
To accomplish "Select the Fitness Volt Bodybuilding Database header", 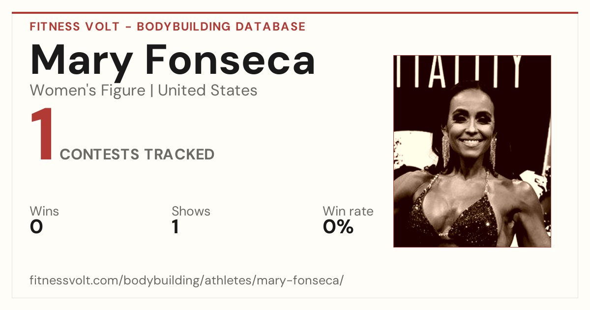I will [168, 27].
